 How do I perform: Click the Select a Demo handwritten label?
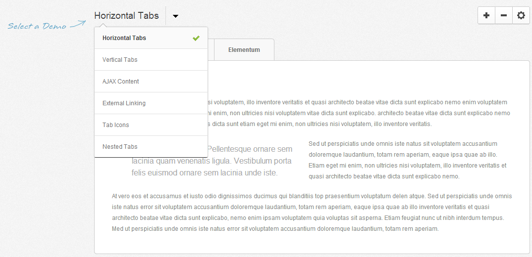pyautogui.click(x=37, y=26)
